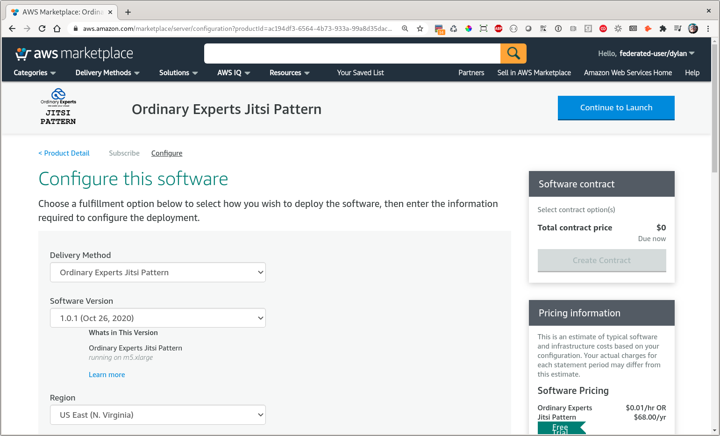Open the federated-user/dylan account dropdown

click(x=646, y=54)
